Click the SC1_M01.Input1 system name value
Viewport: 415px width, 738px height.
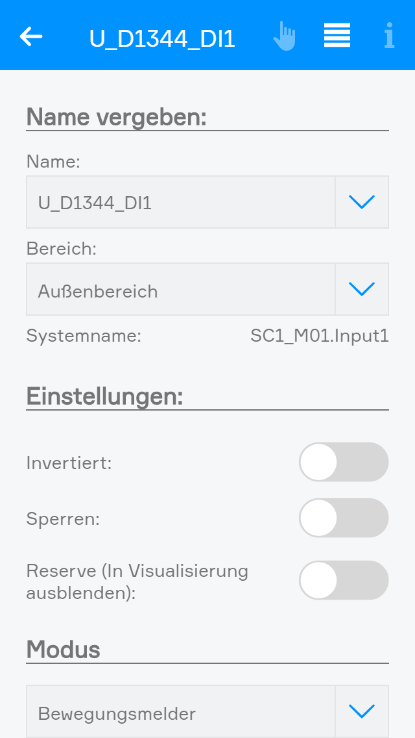click(319, 336)
